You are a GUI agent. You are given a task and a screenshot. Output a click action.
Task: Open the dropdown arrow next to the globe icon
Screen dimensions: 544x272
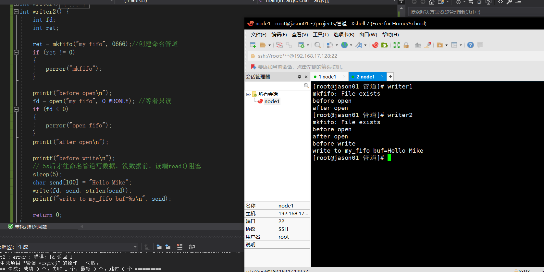351,45
